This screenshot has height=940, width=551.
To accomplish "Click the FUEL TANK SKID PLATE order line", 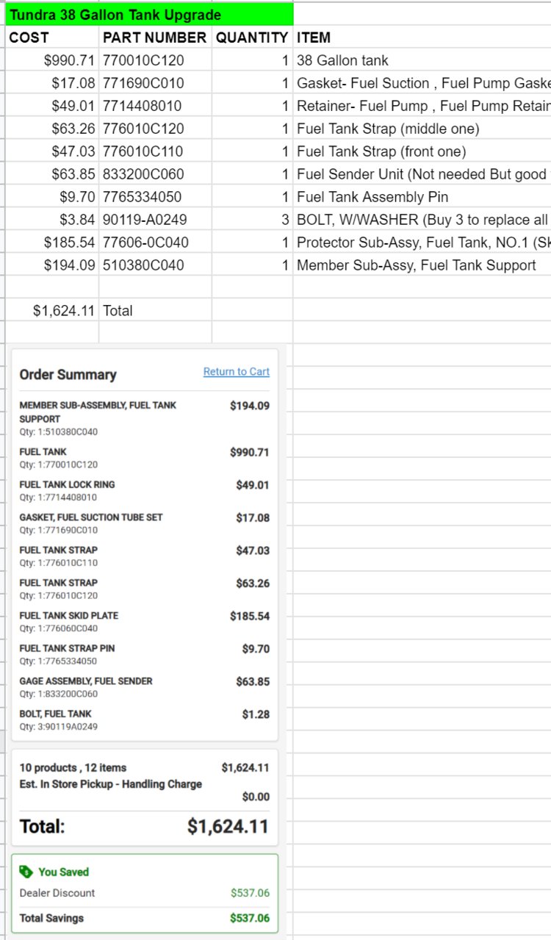I will coord(145,622).
